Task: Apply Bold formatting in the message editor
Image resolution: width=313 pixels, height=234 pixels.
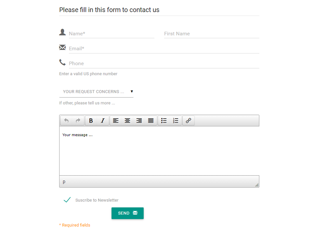Action: tap(91, 121)
